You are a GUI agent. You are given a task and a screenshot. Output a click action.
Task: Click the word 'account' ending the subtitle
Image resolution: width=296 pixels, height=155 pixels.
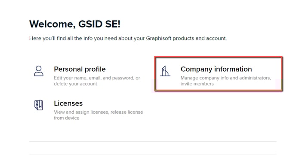click(216, 38)
